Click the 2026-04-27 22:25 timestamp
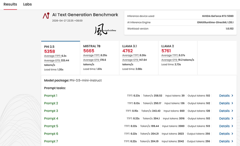The image size is (240, 146). point(67,21)
